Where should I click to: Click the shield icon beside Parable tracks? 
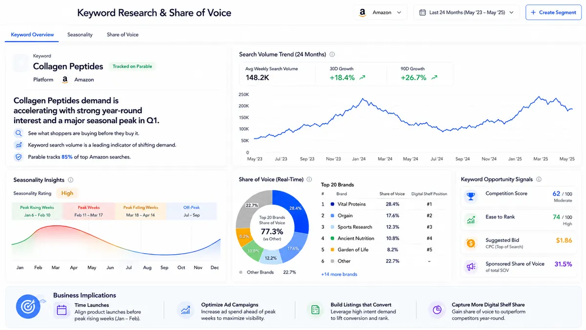pyautogui.click(x=19, y=157)
